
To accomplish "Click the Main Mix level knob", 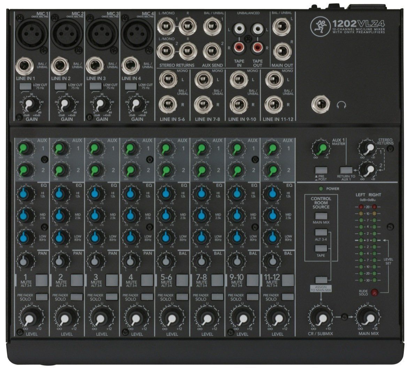I will (x=364, y=318).
